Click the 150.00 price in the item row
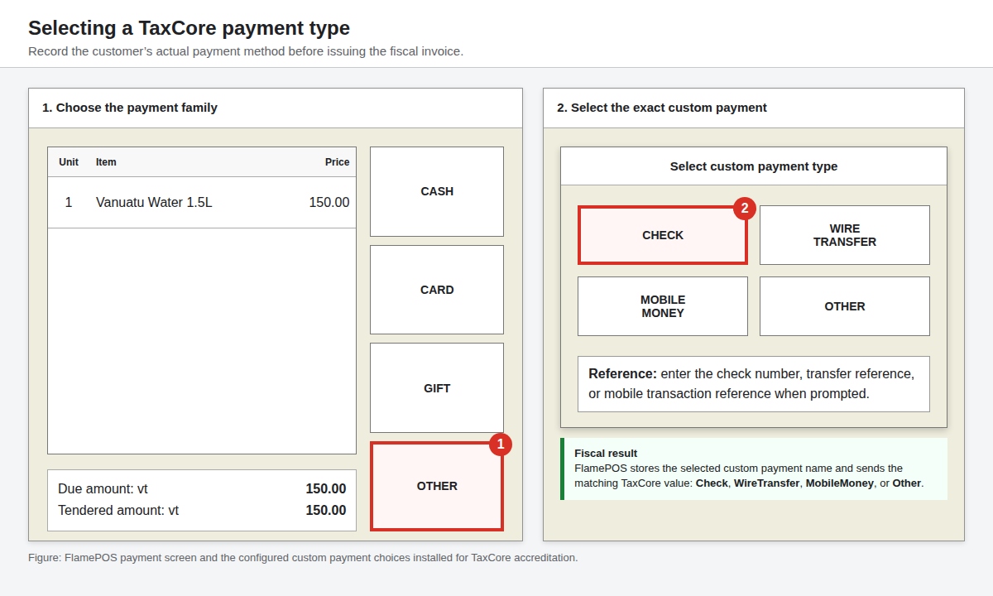The image size is (993, 596). [329, 203]
